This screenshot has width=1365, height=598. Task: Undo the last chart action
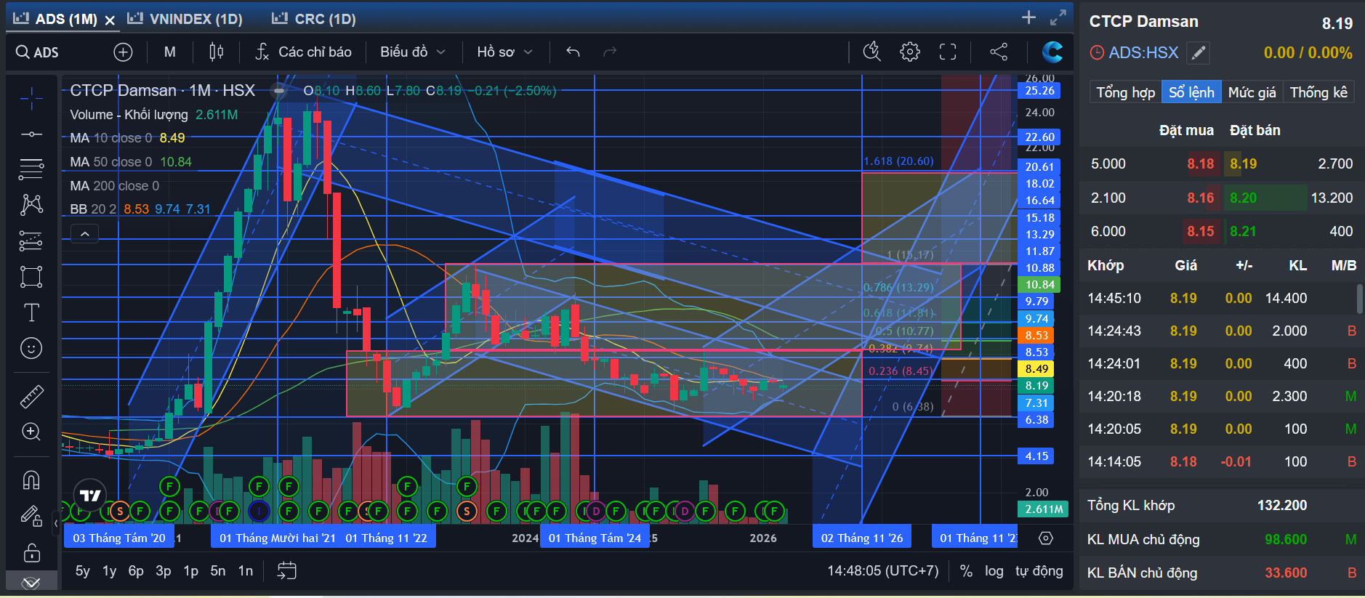[573, 52]
